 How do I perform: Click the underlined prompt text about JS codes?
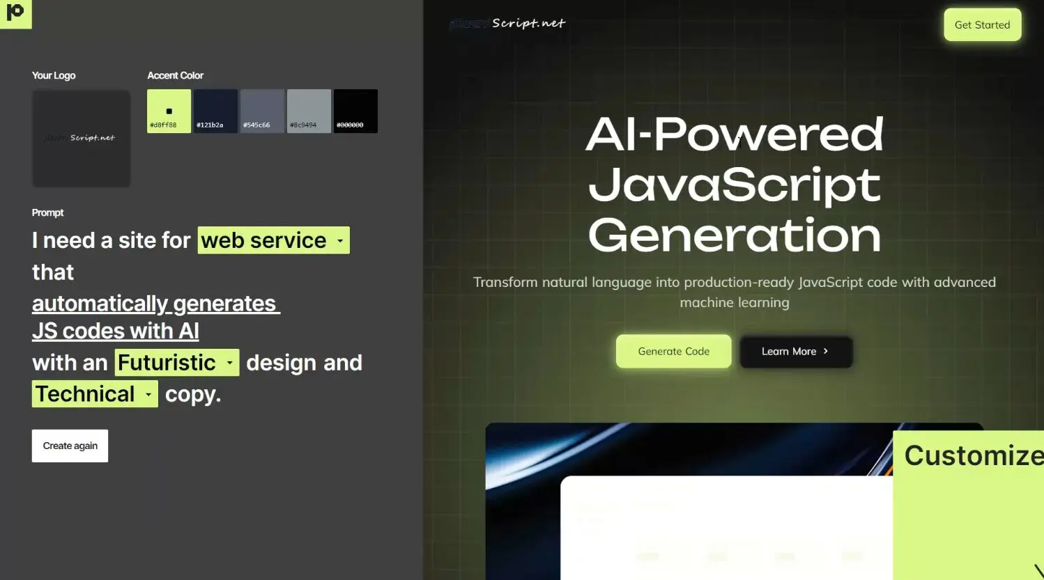[x=116, y=331]
